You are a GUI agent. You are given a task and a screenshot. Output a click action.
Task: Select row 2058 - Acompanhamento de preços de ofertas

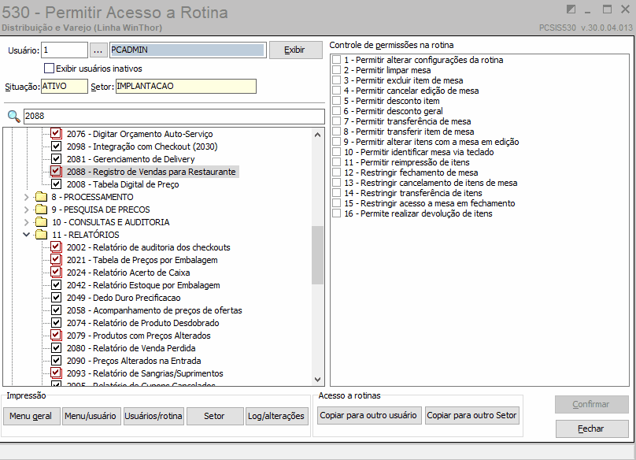point(154,310)
